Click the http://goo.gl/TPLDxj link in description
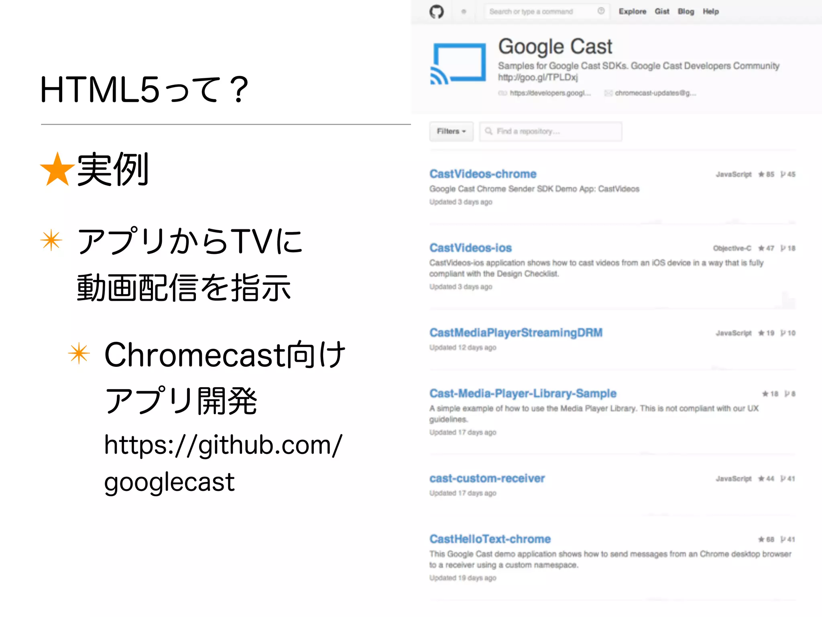Viewport: 822px width, 617px height. point(538,77)
